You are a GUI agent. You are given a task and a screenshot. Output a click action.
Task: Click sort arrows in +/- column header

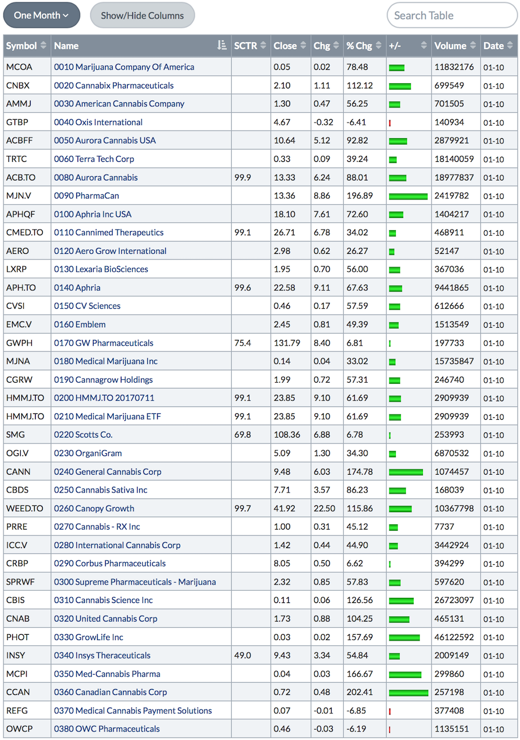(x=424, y=46)
